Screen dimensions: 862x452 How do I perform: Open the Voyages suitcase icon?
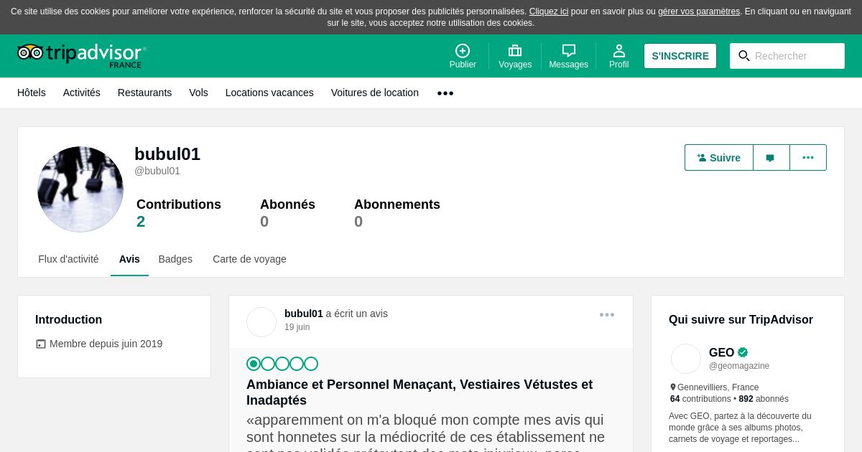(x=515, y=51)
